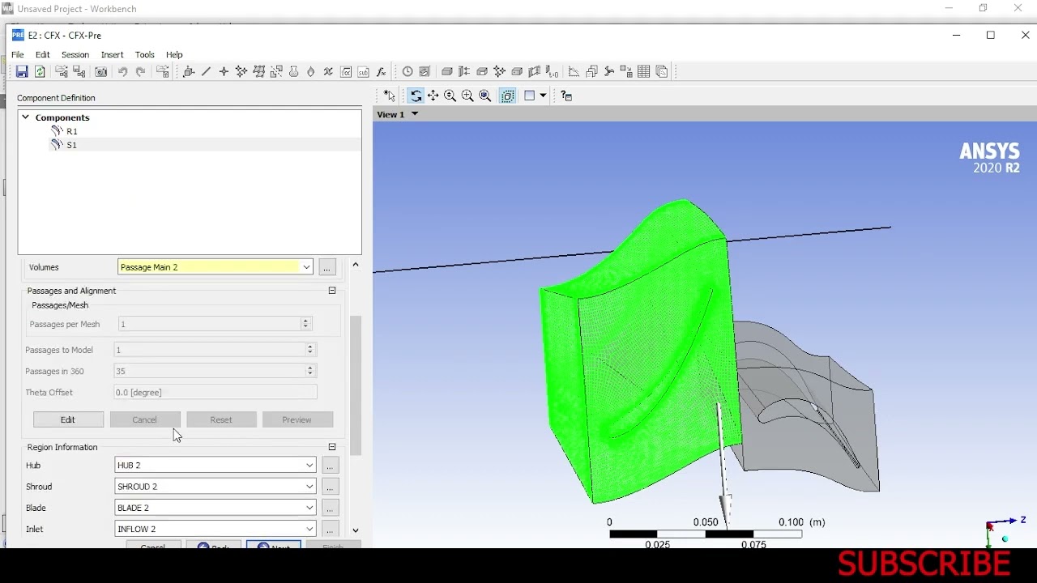The image size is (1037, 583).
Task: Click the Preview button
Action: [x=297, y=419]
